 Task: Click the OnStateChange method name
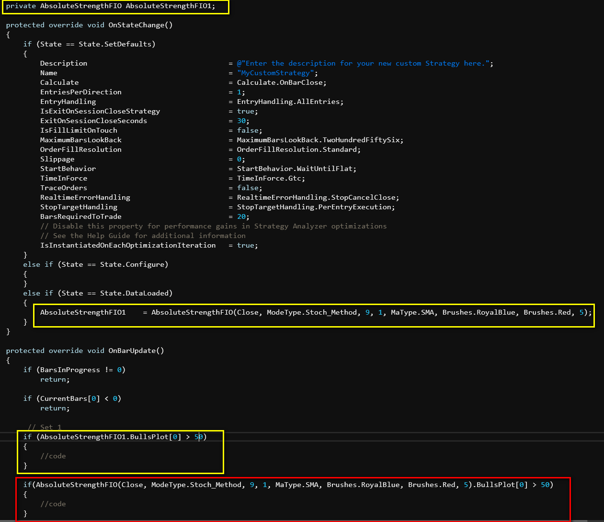click(x=136, y=25)
